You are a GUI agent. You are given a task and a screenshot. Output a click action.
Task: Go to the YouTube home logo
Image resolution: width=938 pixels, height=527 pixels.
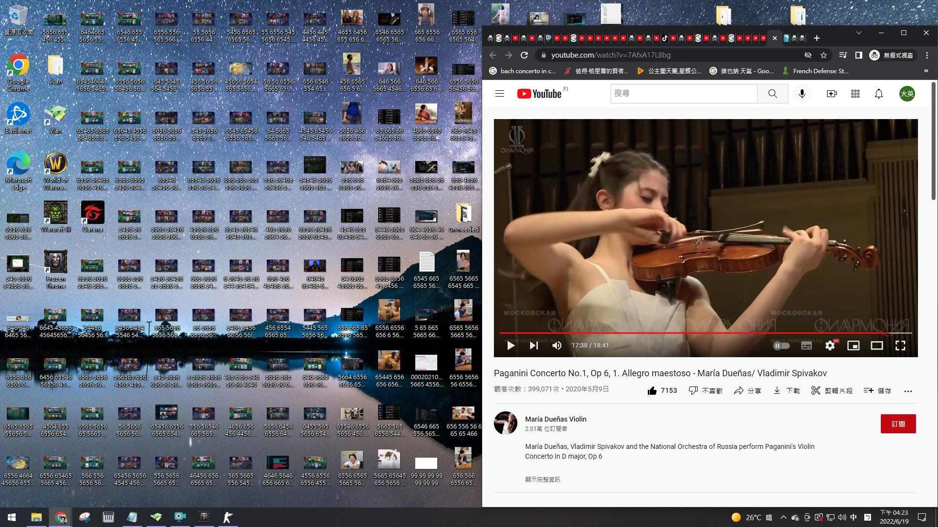539,94
